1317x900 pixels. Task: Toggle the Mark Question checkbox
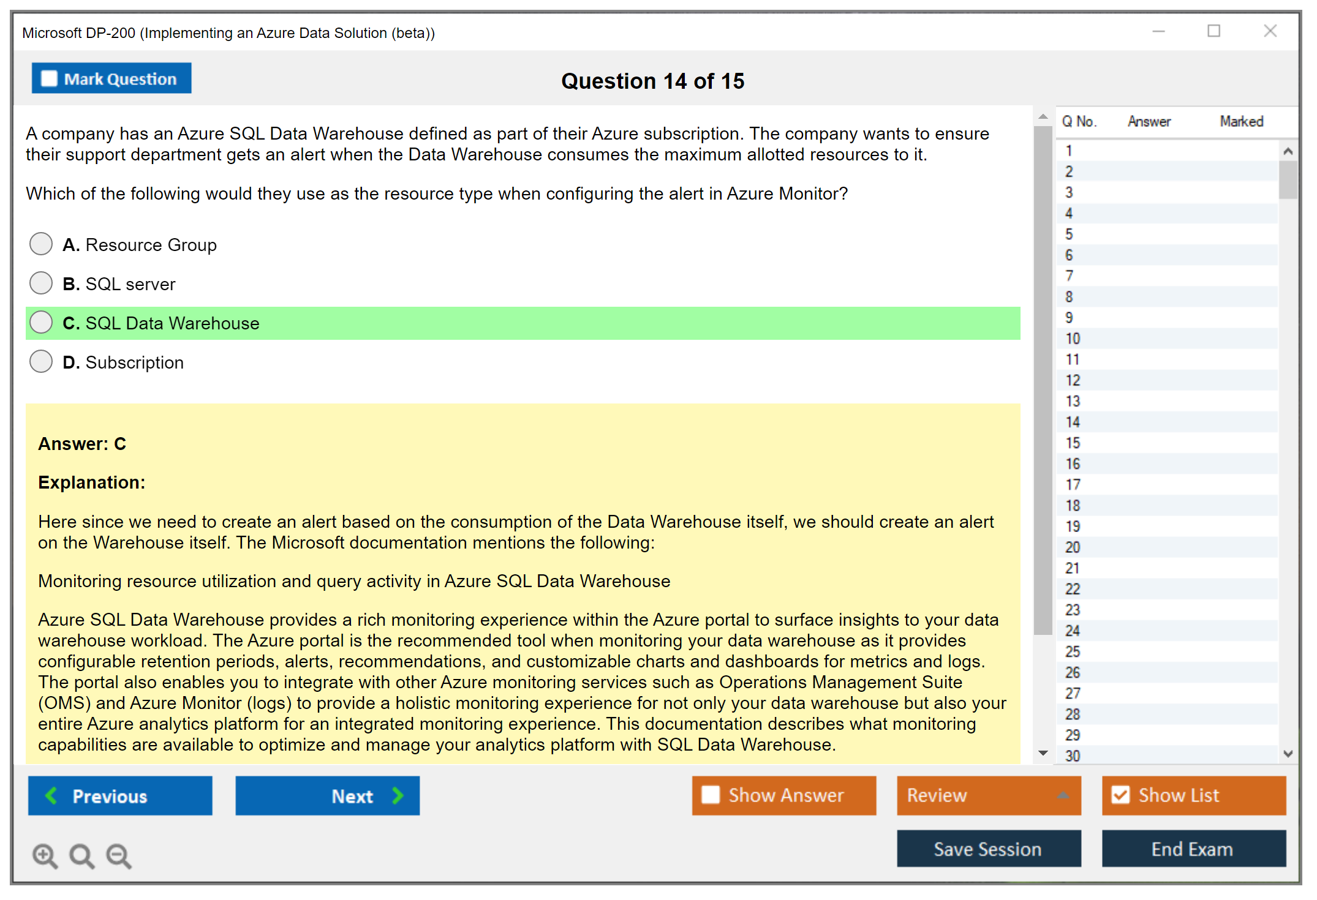[49, 79]
